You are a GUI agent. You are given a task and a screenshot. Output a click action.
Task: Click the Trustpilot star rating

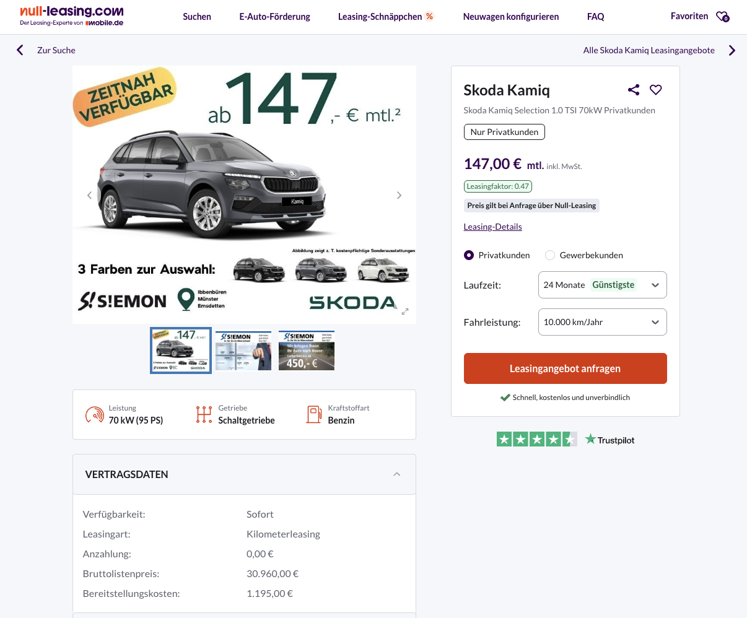point(536,440)
